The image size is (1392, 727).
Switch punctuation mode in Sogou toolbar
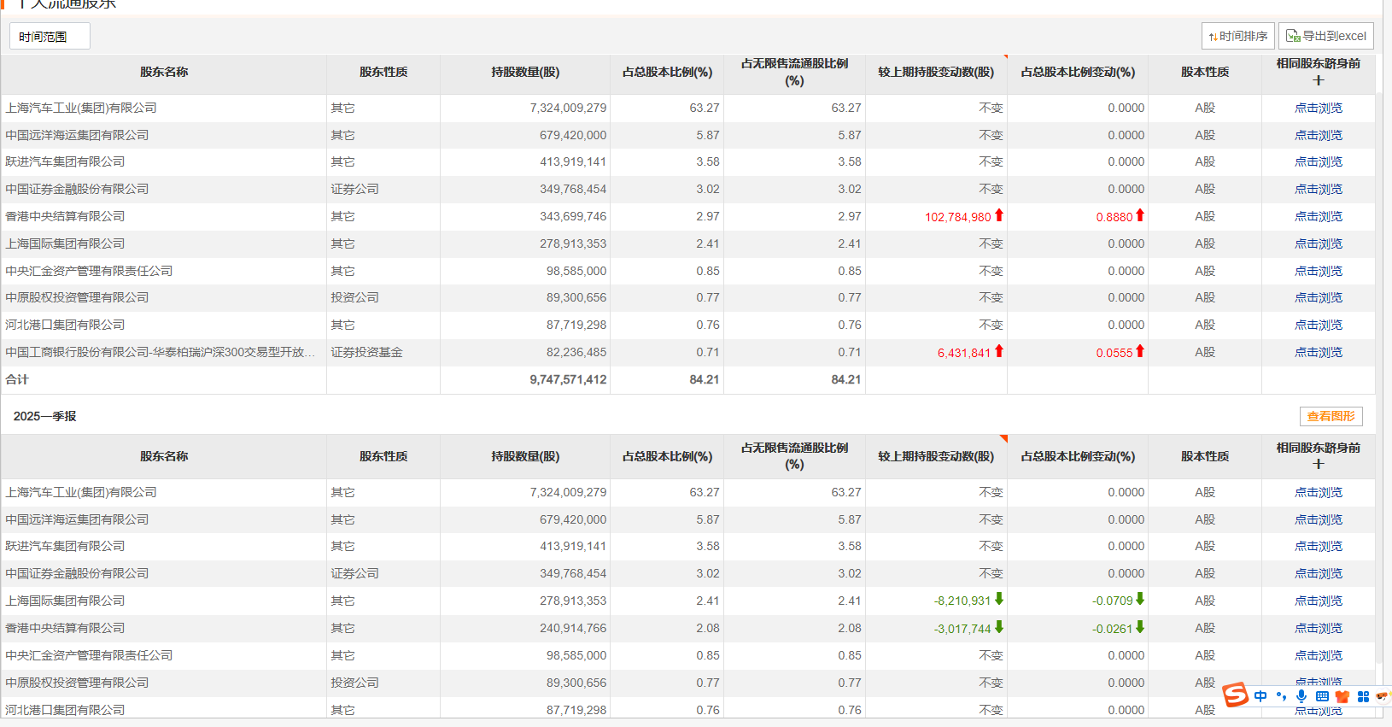pyautogui.click(x=1281, y=696)
